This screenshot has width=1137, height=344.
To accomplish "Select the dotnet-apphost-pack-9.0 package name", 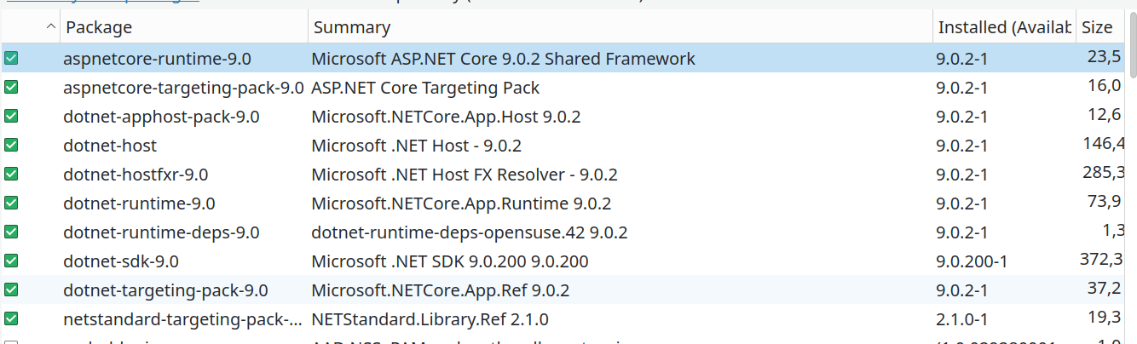I will 161,117.
